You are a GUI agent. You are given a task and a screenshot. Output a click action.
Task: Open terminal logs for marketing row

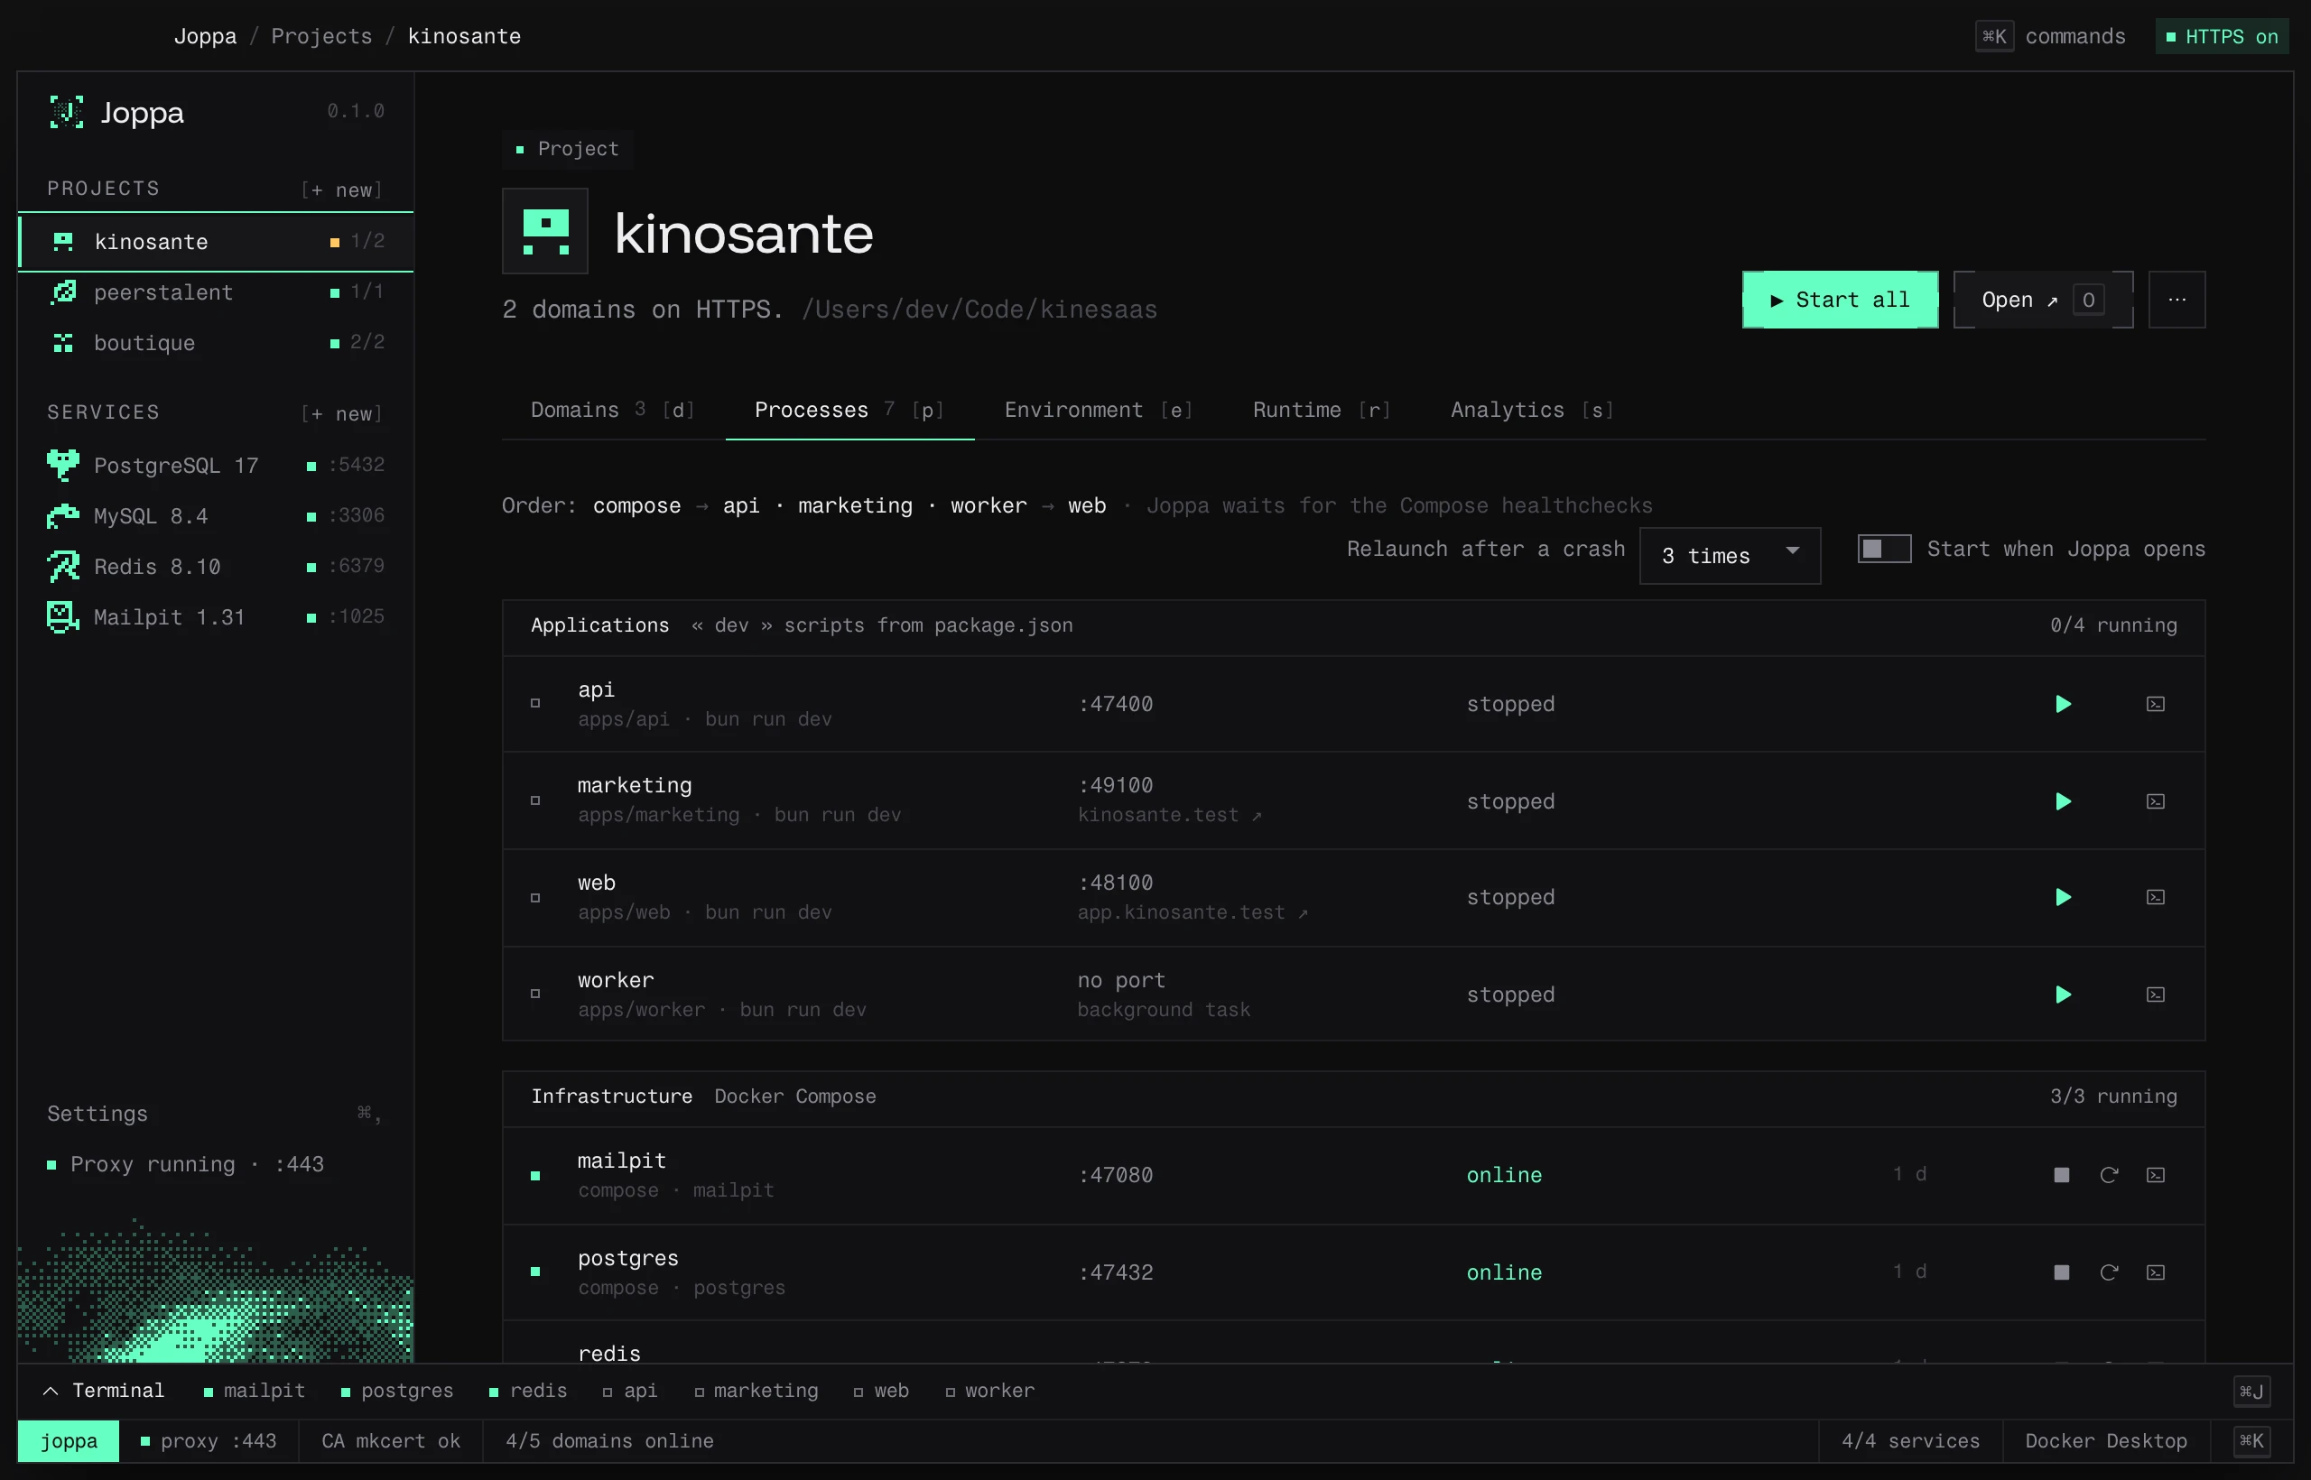pos(2155,801)
